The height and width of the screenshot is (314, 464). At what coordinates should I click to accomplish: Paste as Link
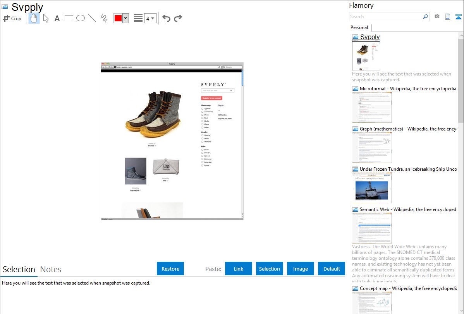point(239,268)
